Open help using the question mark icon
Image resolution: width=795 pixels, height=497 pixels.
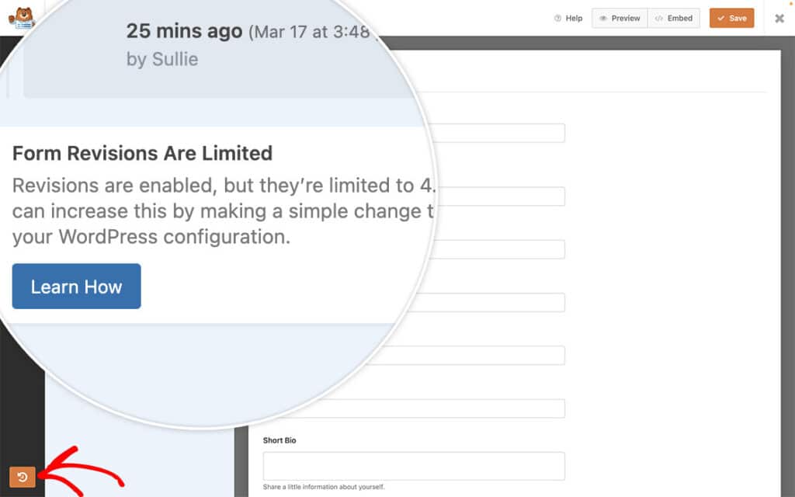pyautogui.click(x=556, y=18)
